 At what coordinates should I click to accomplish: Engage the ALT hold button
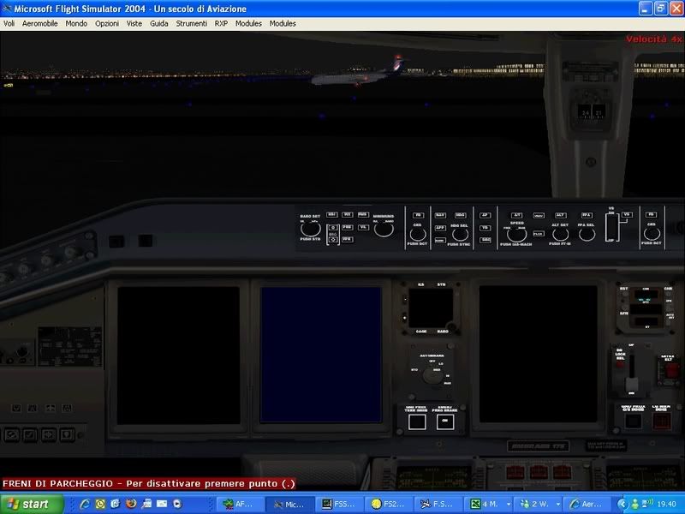click(x=561, y=215)
